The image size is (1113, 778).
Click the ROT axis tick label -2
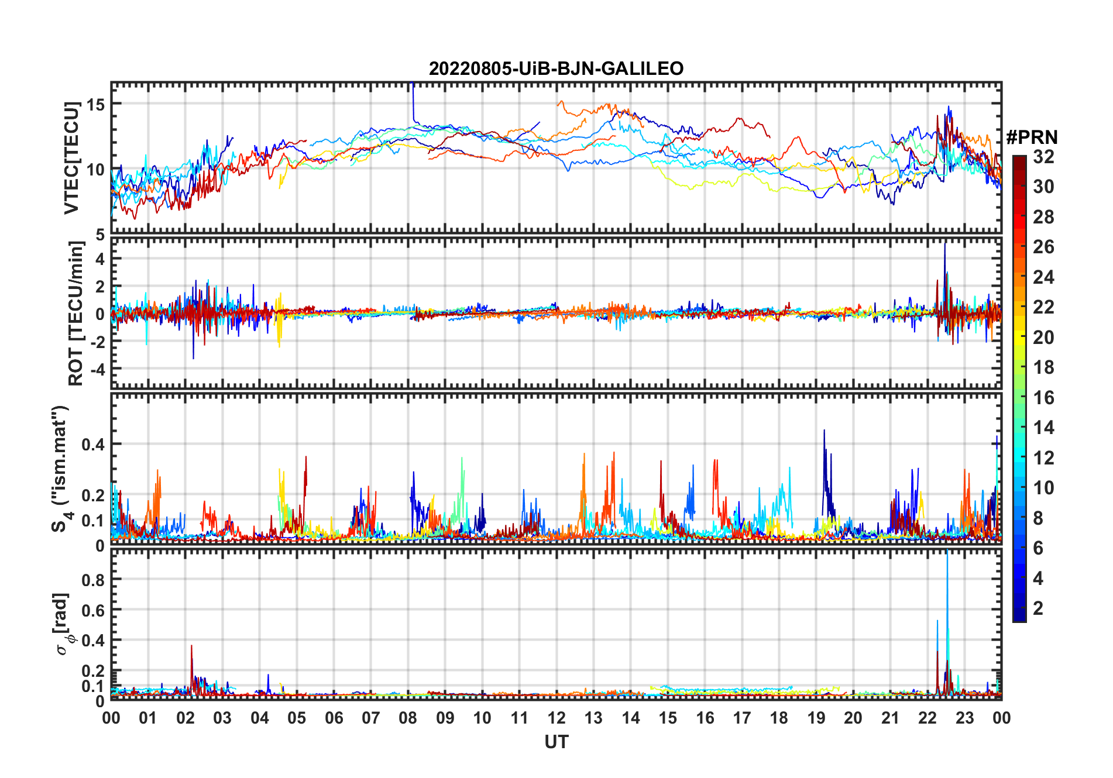coord(97,342)
